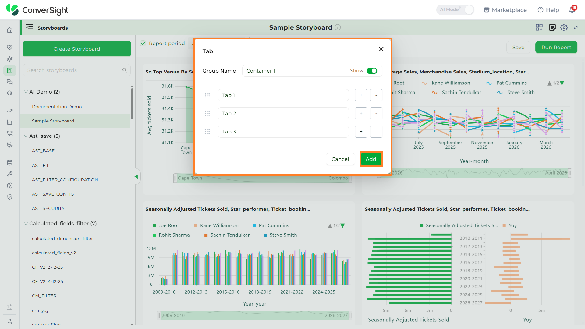Open the Help menu
Viewport: 585px width, 329px height.
pyautogui.click(x=548, y=10)
